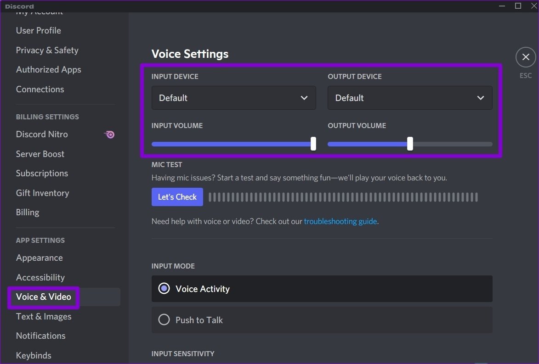Select the Voice Activity input mode
The width and height of the screenshot is (539, 364).
[322, 289]
